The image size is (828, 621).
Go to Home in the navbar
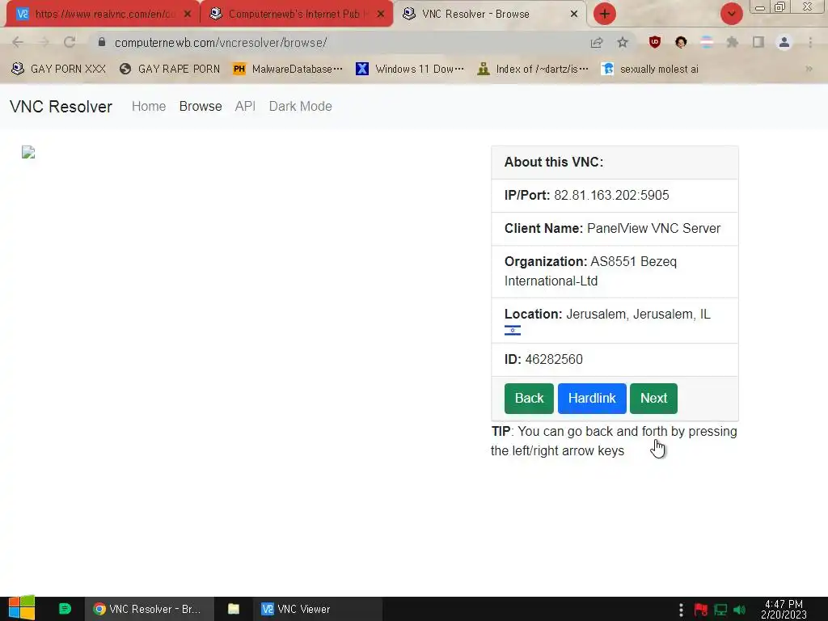(x=149, y=106)
